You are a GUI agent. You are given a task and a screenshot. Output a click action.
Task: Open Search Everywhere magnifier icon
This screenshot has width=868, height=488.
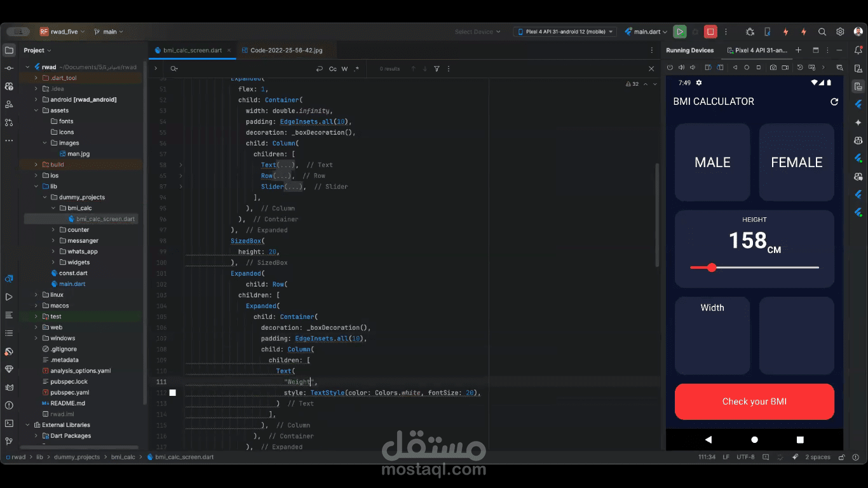[822, 32]
